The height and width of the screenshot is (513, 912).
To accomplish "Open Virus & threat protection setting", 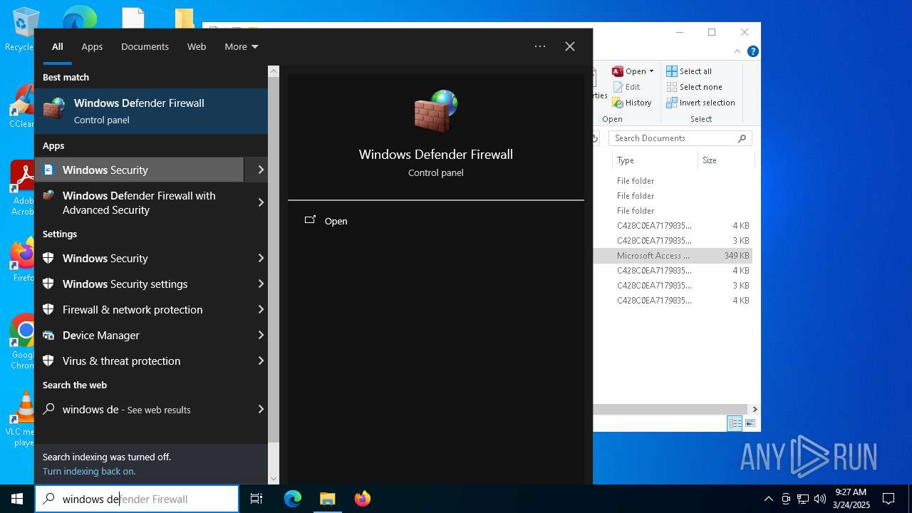I will 139,361.
